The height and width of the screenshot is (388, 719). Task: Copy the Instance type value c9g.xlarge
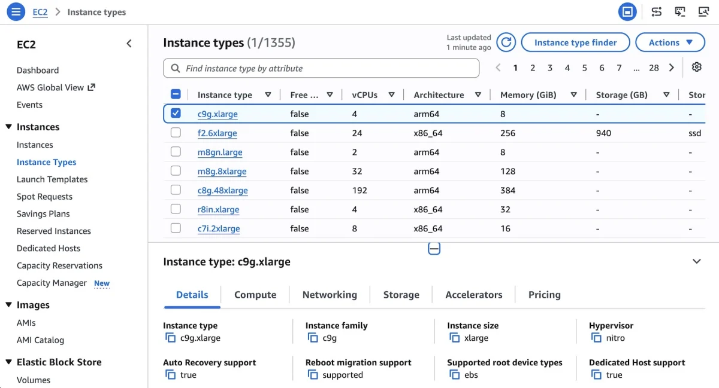pos(170,338)
